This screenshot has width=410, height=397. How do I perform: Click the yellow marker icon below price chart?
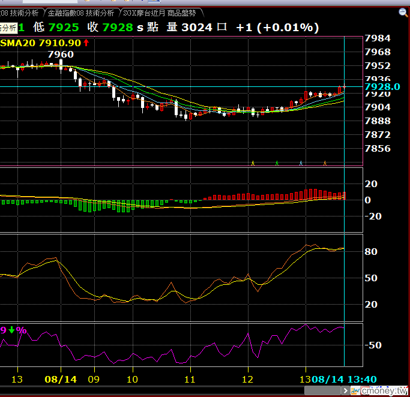[253, 163]
